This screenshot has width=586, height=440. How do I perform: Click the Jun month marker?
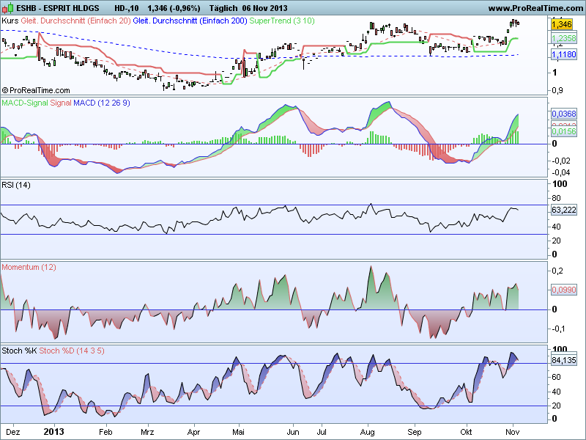(x=292, y=432)
